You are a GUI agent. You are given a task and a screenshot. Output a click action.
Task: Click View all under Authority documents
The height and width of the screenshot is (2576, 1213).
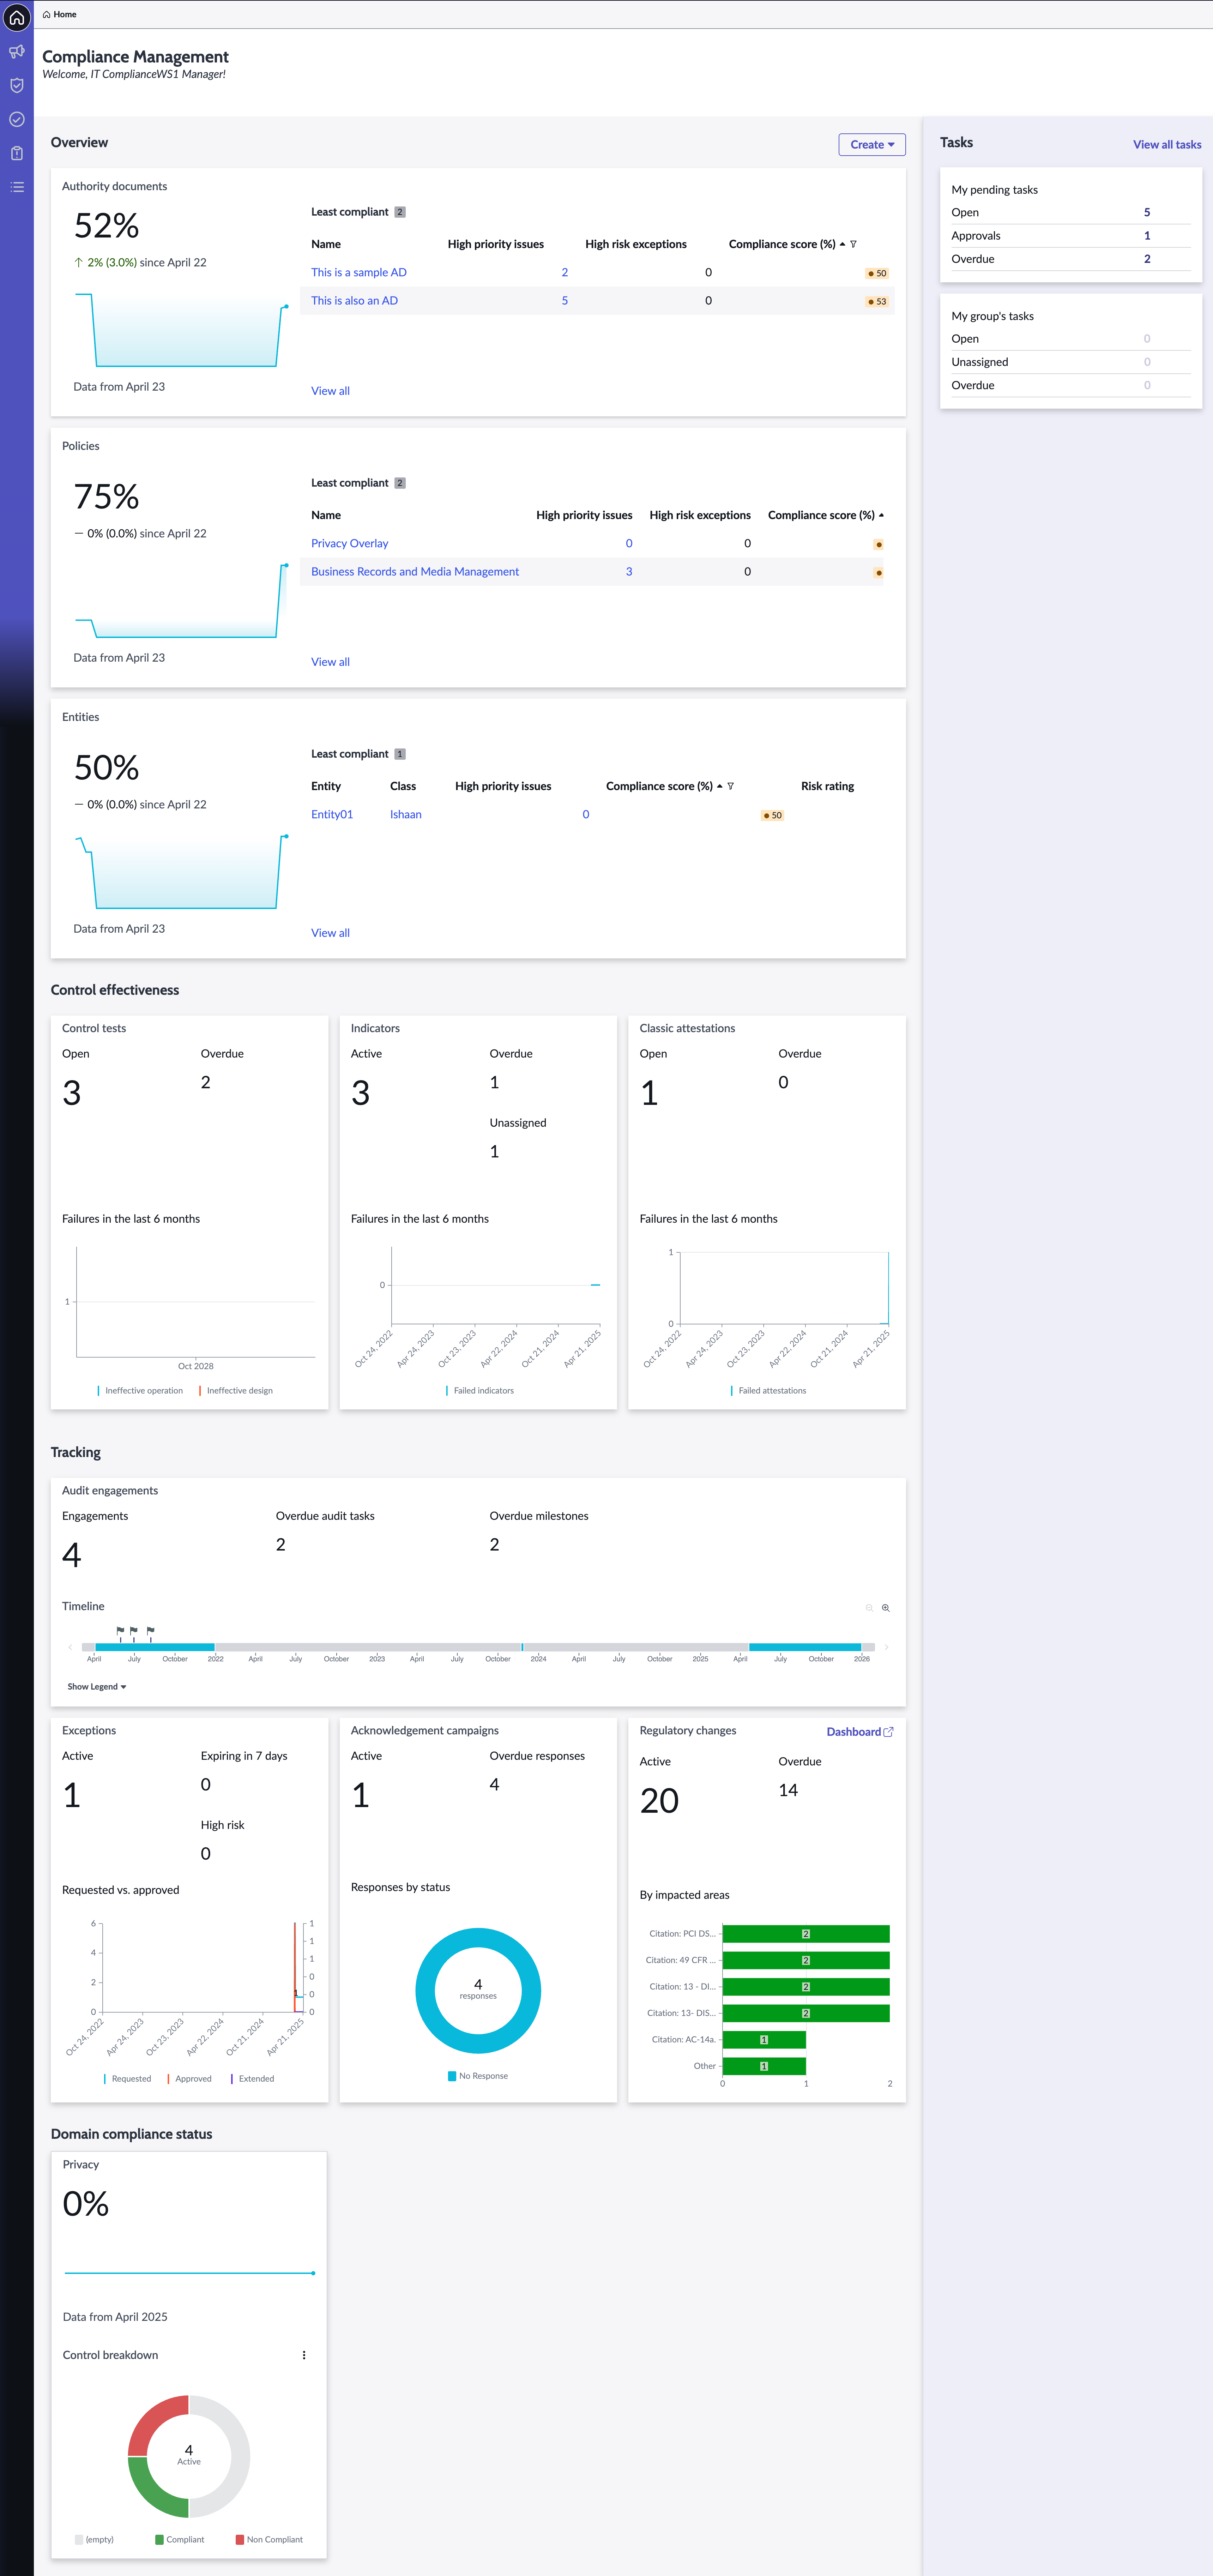(x=330, y=391)
